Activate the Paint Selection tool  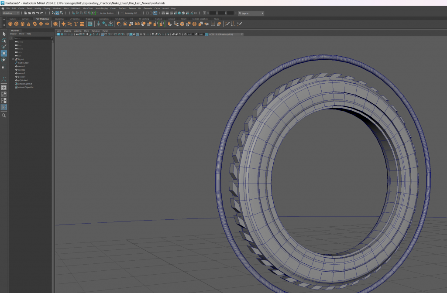tap(3, 47)
